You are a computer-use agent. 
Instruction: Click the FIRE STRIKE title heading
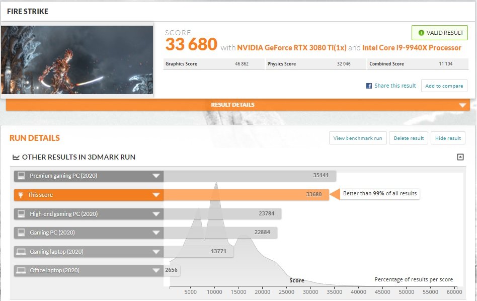(28, 12)
